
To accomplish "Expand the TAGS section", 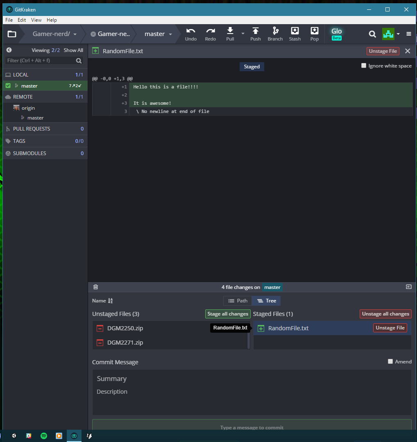I will point(45,141).
